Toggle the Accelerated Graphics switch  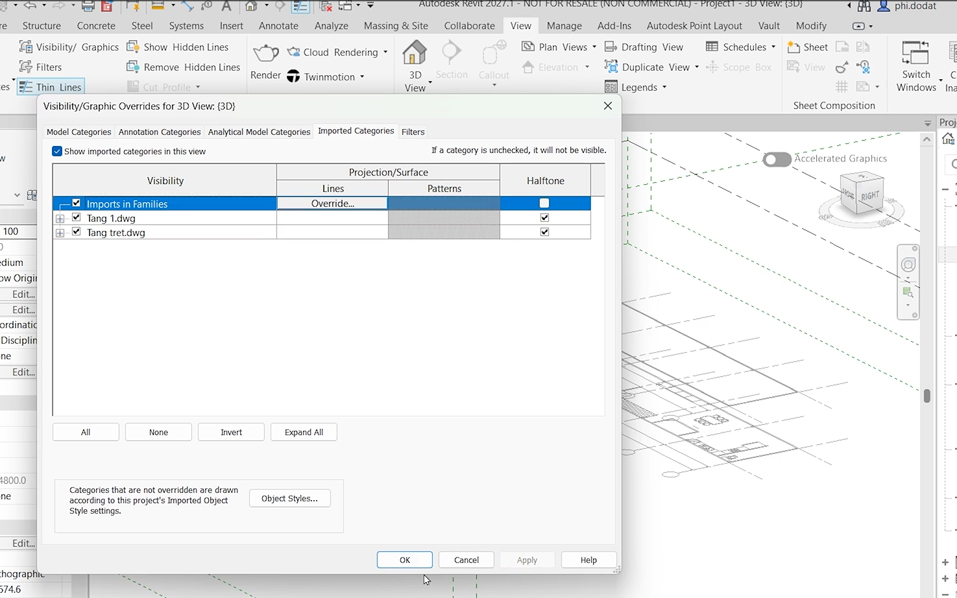coord(777,159)
